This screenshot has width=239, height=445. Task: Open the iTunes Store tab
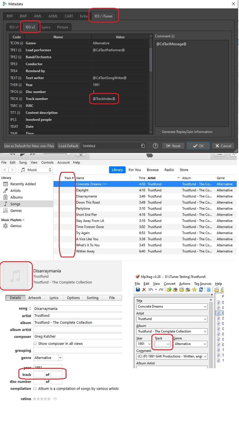tap(184, 170)
